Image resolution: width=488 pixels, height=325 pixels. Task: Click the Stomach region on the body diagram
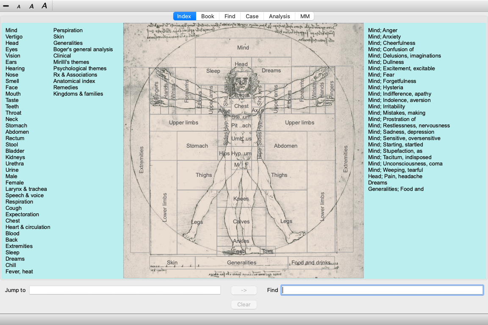pyautogui.click(x=197, y=146)
